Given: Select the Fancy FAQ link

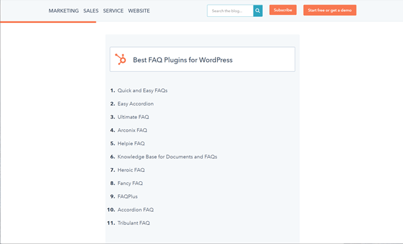Looking at the screenshot, I should tap(130, 183).
